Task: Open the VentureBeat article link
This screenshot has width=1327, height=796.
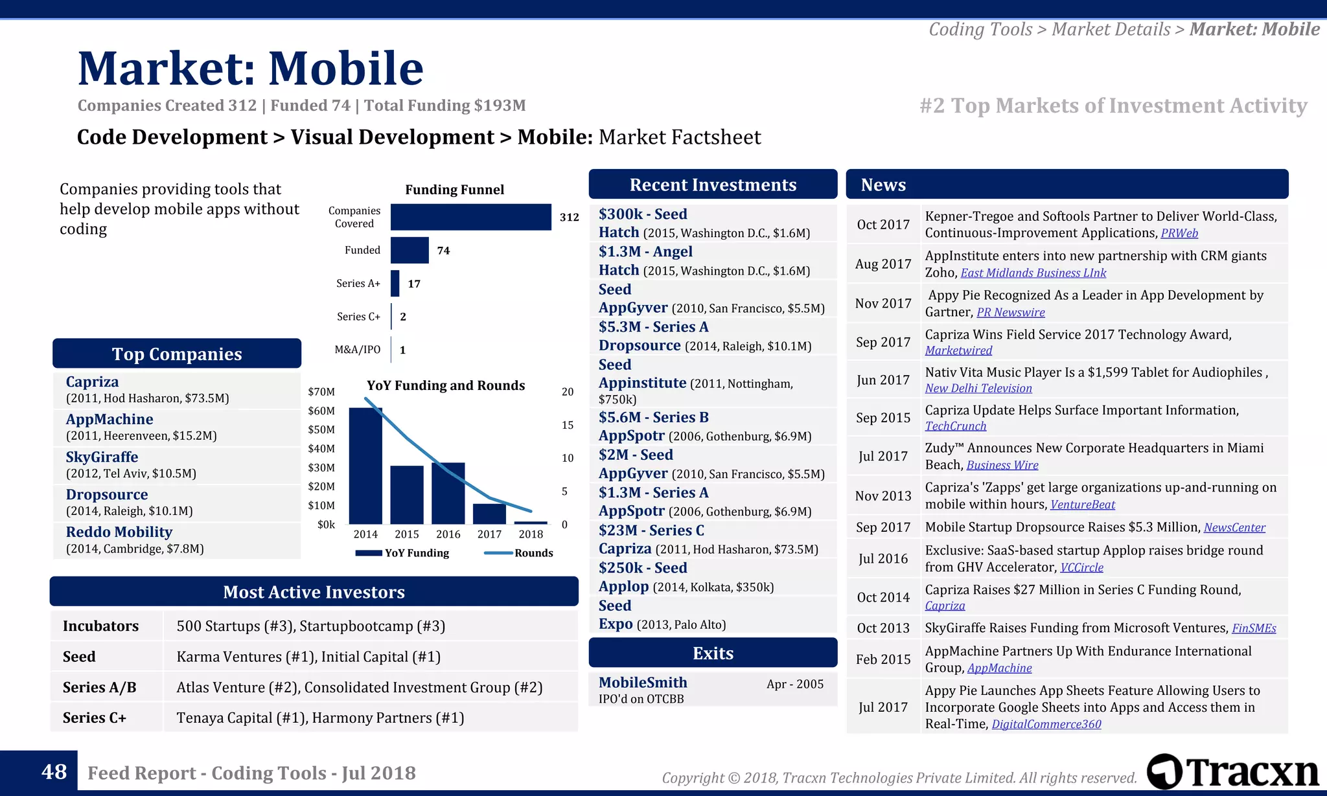Action: point(1082,505)
